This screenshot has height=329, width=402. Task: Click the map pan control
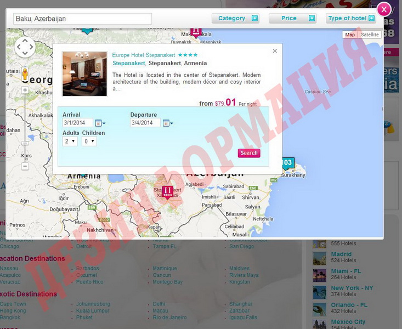25,47
